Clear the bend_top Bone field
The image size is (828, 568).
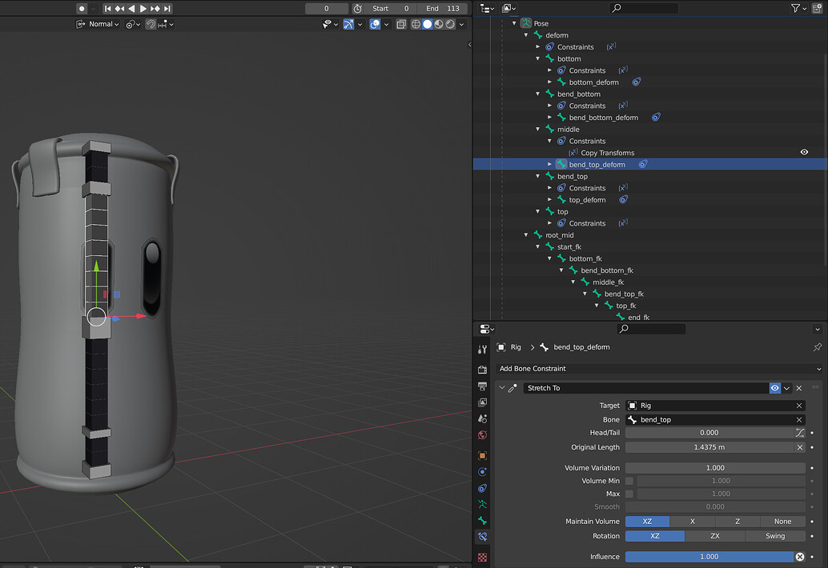(x=799, y=420)
